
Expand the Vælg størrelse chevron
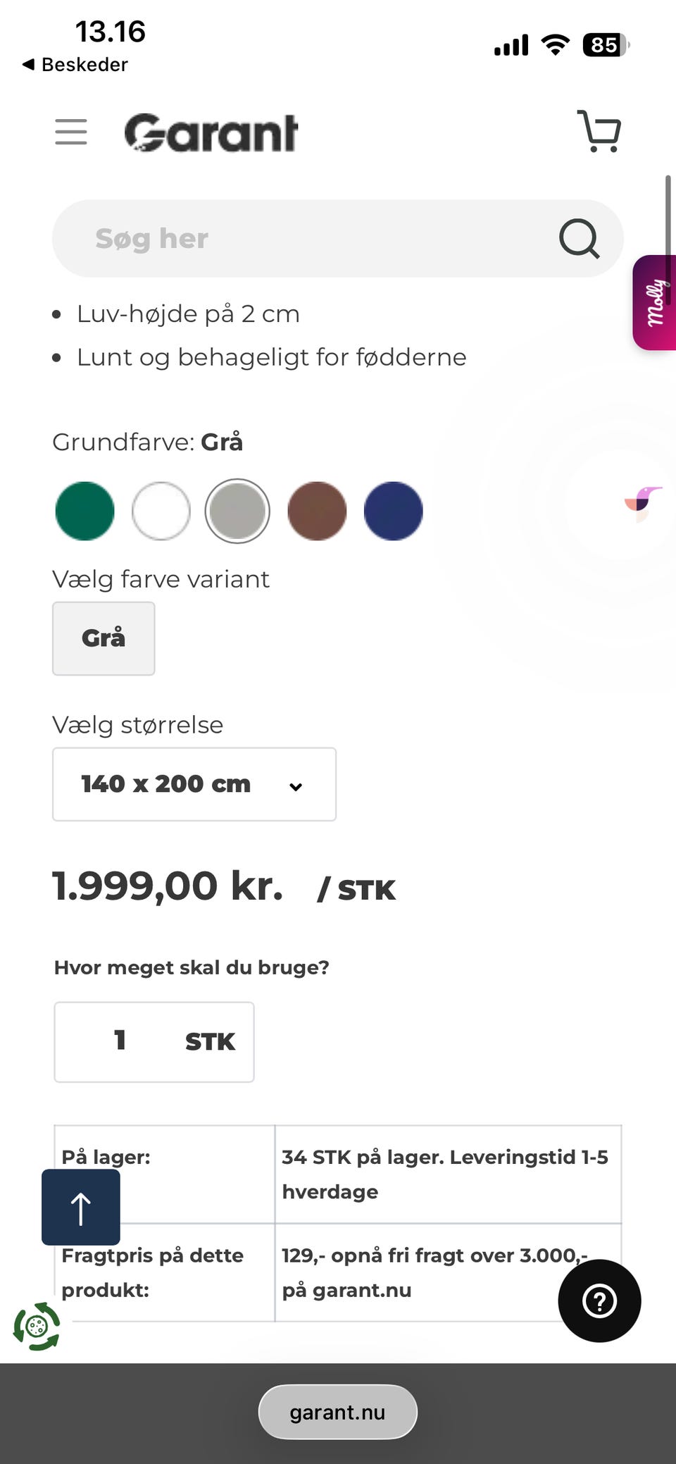tap(295, 786)
